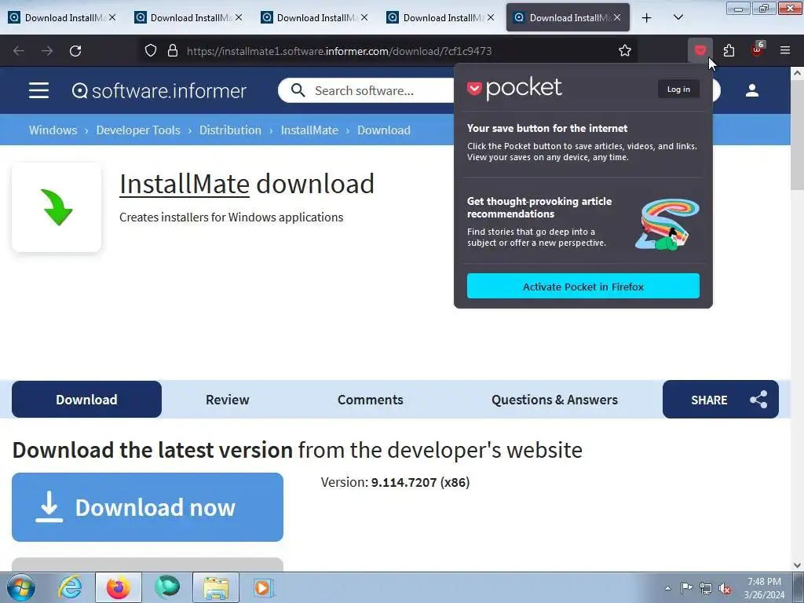
Task: Click the Firefox taskbar icon
Action: pyautogui.click(x=119, y=587)
